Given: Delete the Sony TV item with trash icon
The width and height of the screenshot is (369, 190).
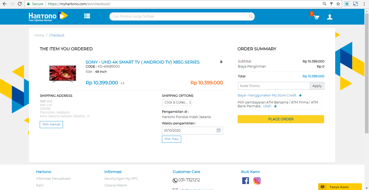Looking at the screenshot, I should pyautogui.click(x=221, y=62).
